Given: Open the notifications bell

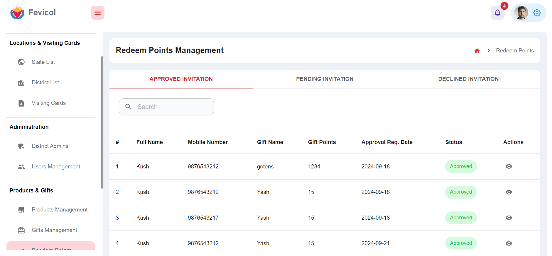Looking at the screenshot, I should click(497, 13).
